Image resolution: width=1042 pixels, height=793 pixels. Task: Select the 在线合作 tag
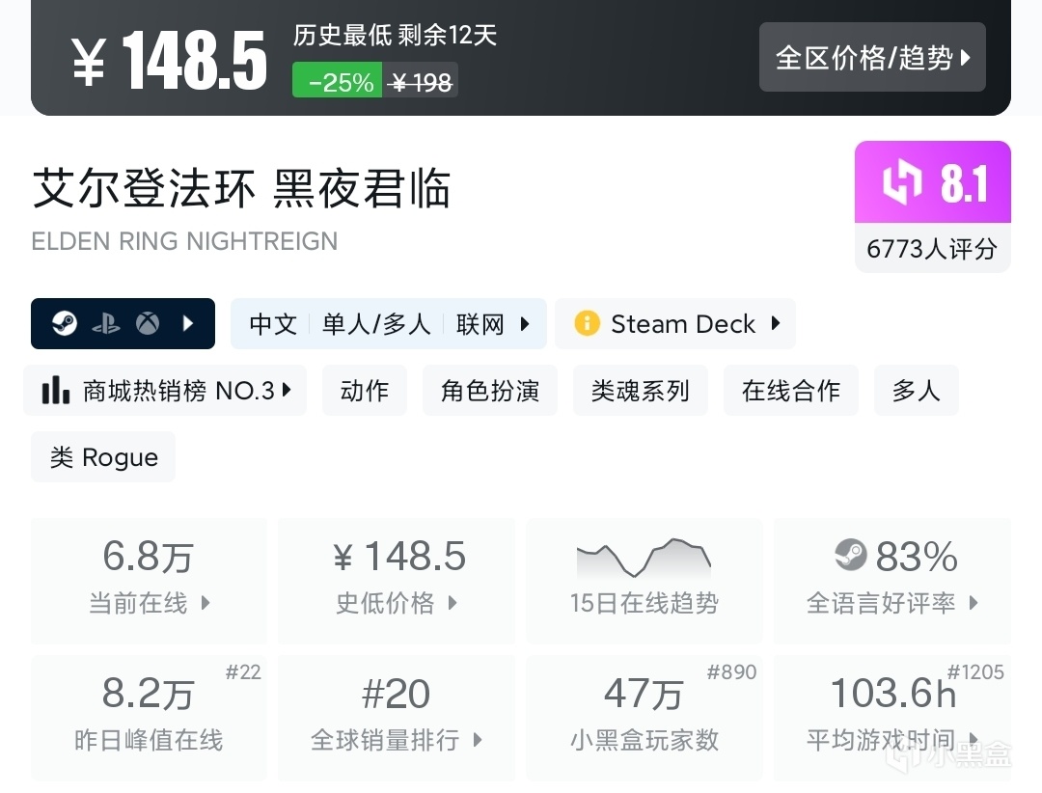[x=791, y=390]
